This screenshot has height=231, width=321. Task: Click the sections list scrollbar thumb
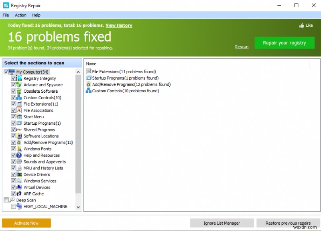tap(78, 134)
